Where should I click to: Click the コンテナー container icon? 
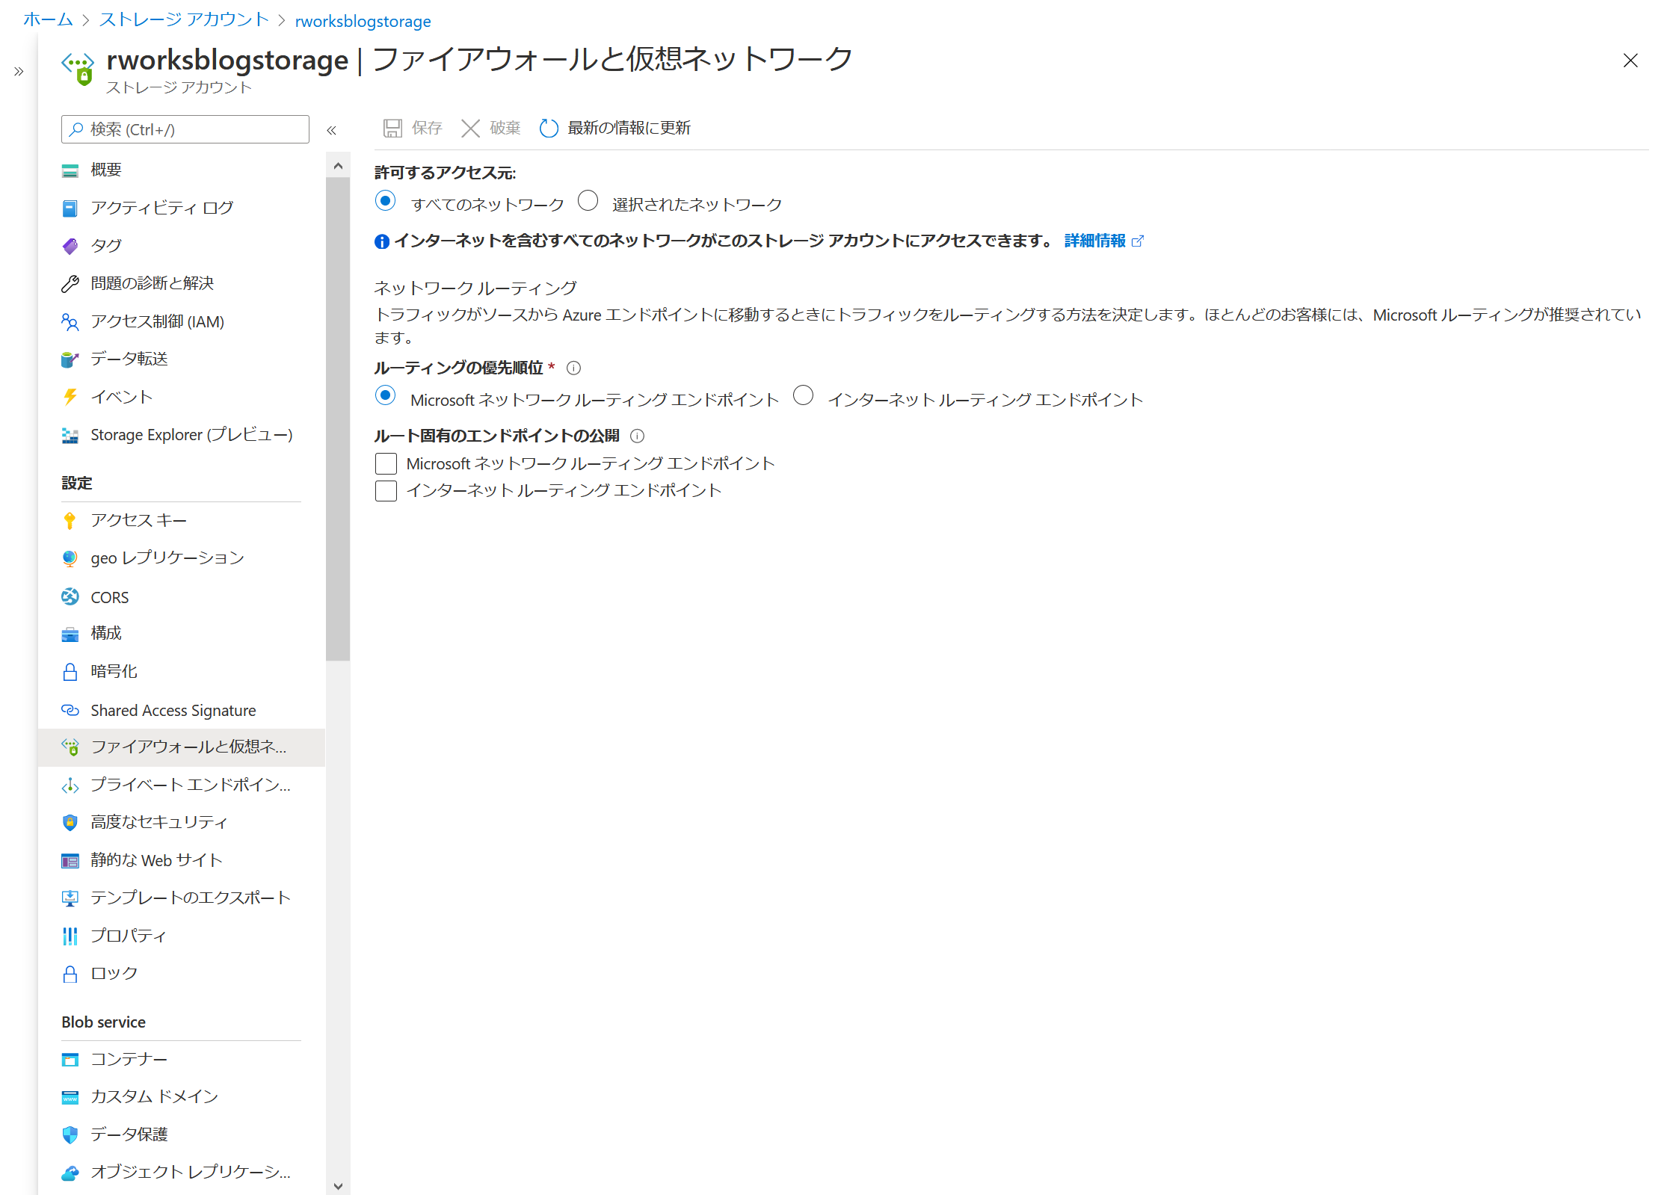(x=70, y=1060)
